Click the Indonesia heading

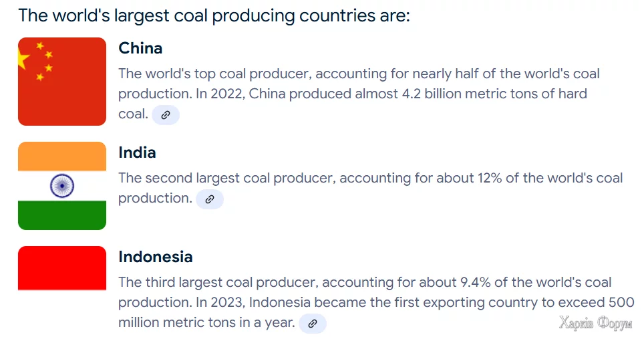pos(155,257)
